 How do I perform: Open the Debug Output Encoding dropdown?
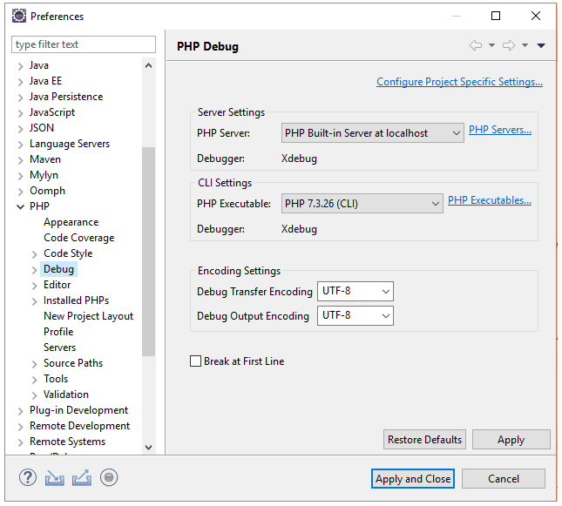click(355, 315)
